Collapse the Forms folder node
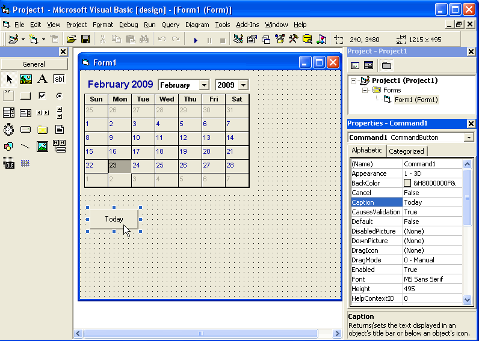Image resolution: width=479 pixels, height=341 pixels. 365,90
